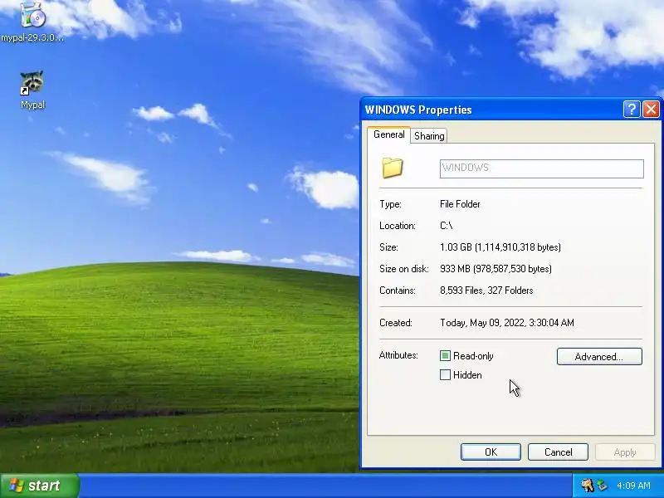Enable the Hidden attribute checkbox
Viewport: 664px width, 498px height.
pos(445,375)
